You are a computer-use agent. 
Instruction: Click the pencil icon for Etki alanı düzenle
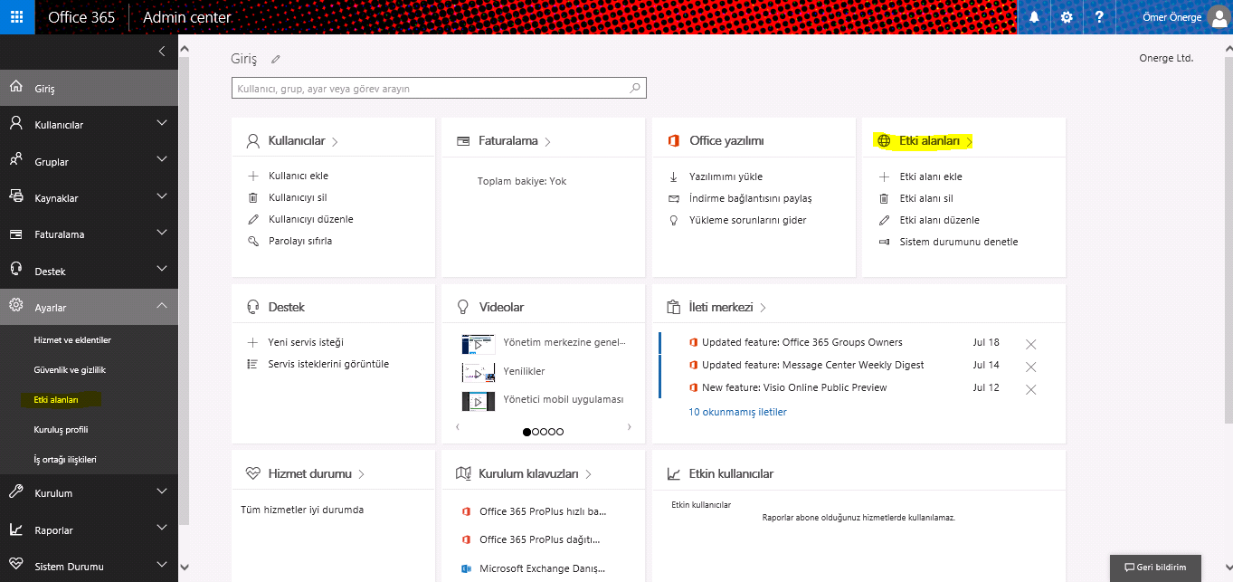click(x=885, y=221)
